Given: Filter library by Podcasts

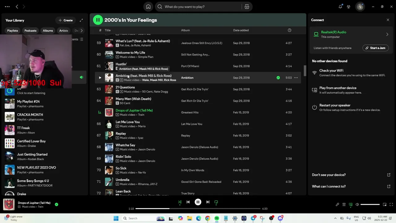Looking at the screenshot, I should [x=30, y=31].
